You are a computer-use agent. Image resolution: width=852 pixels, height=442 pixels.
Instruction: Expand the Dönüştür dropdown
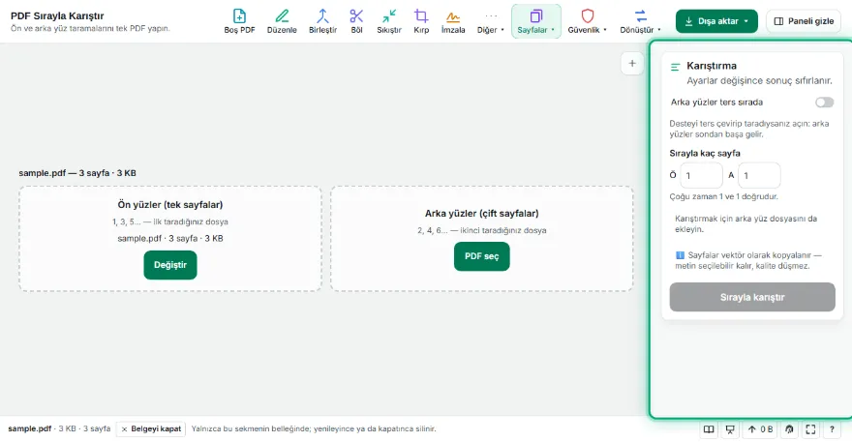pyautogui.click(x=641, y=21)
